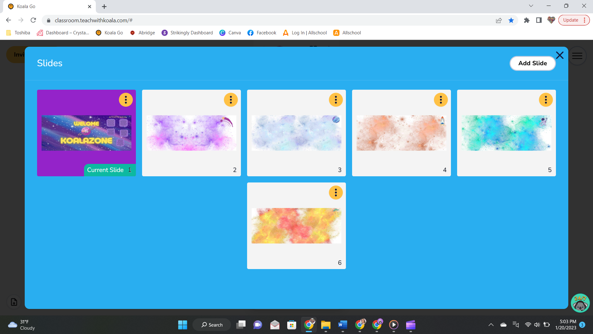Bookmark the page with the star icon
593x334 pixels.
[511, 20]
